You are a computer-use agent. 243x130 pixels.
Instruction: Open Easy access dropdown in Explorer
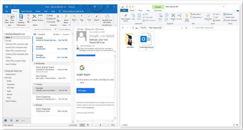click(x=196, y=17)
